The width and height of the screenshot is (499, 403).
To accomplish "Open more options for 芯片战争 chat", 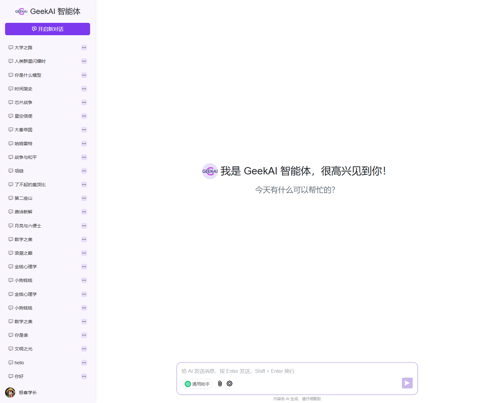I will pyautogui.click(x=84, y=102).
